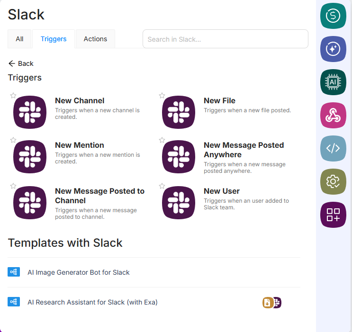Go Back using the arrow link
The image size is (352, 332).
pos(21,63)
